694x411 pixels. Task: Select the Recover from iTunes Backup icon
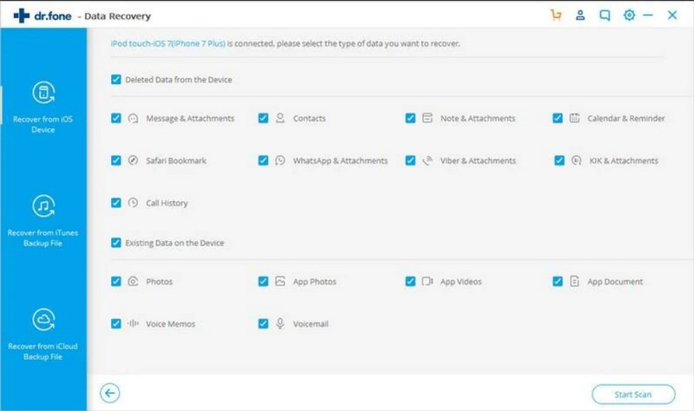click(43, 207)
